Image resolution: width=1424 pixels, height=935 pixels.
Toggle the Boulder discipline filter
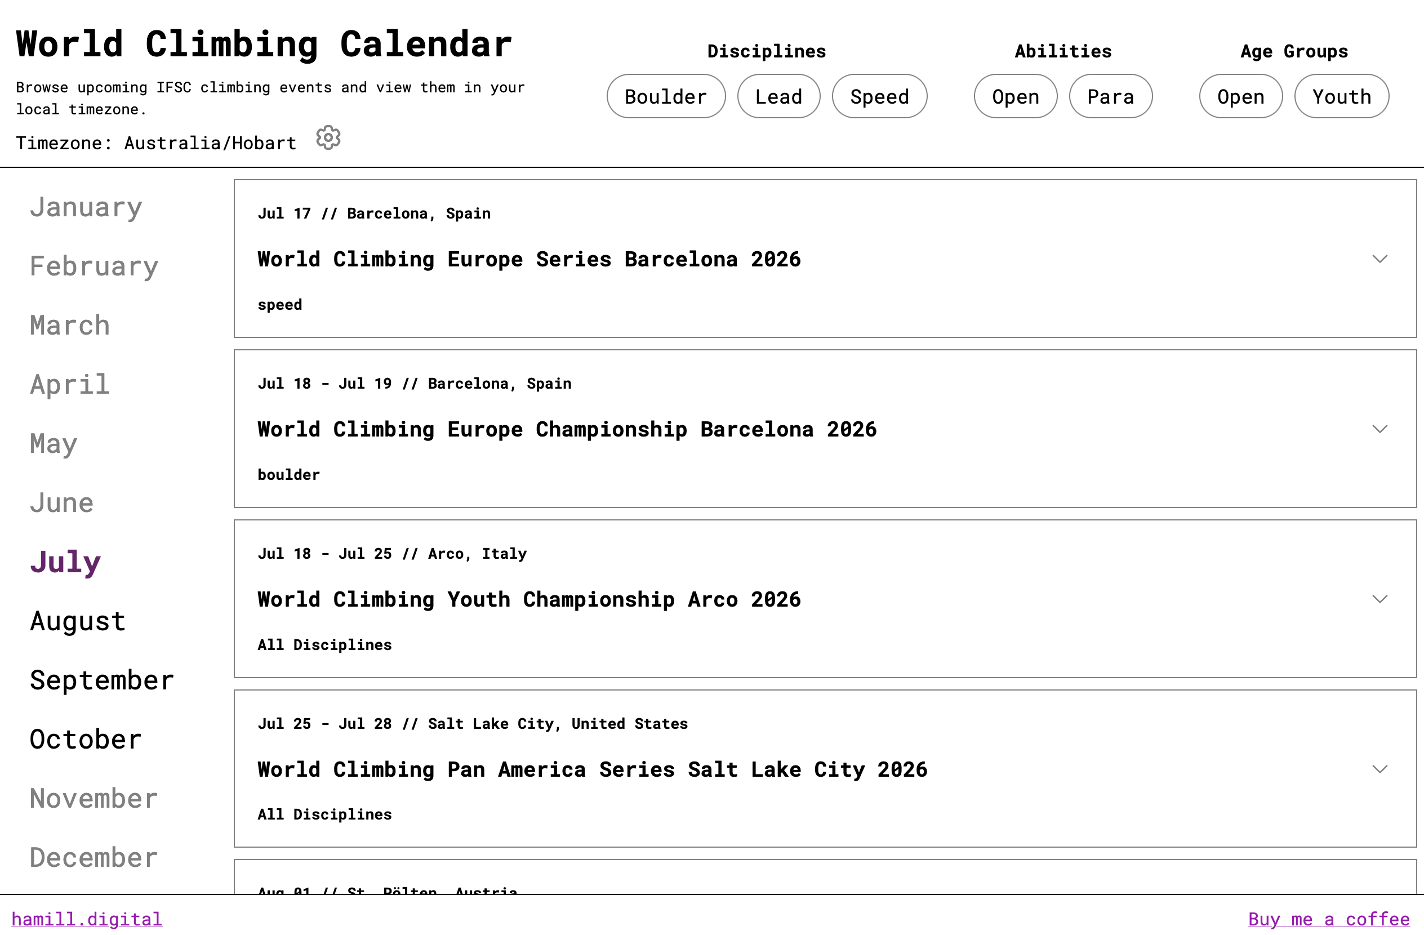(x=666, y=96)
